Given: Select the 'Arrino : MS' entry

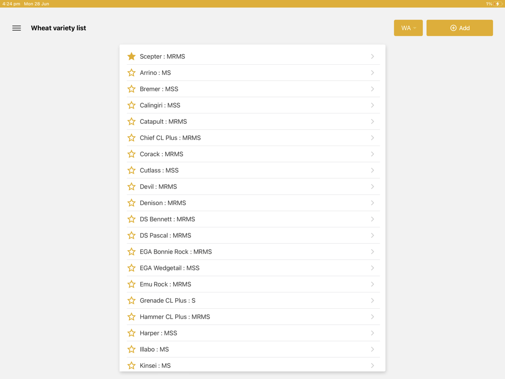Looking at the screenshot, I should [155, 72].
